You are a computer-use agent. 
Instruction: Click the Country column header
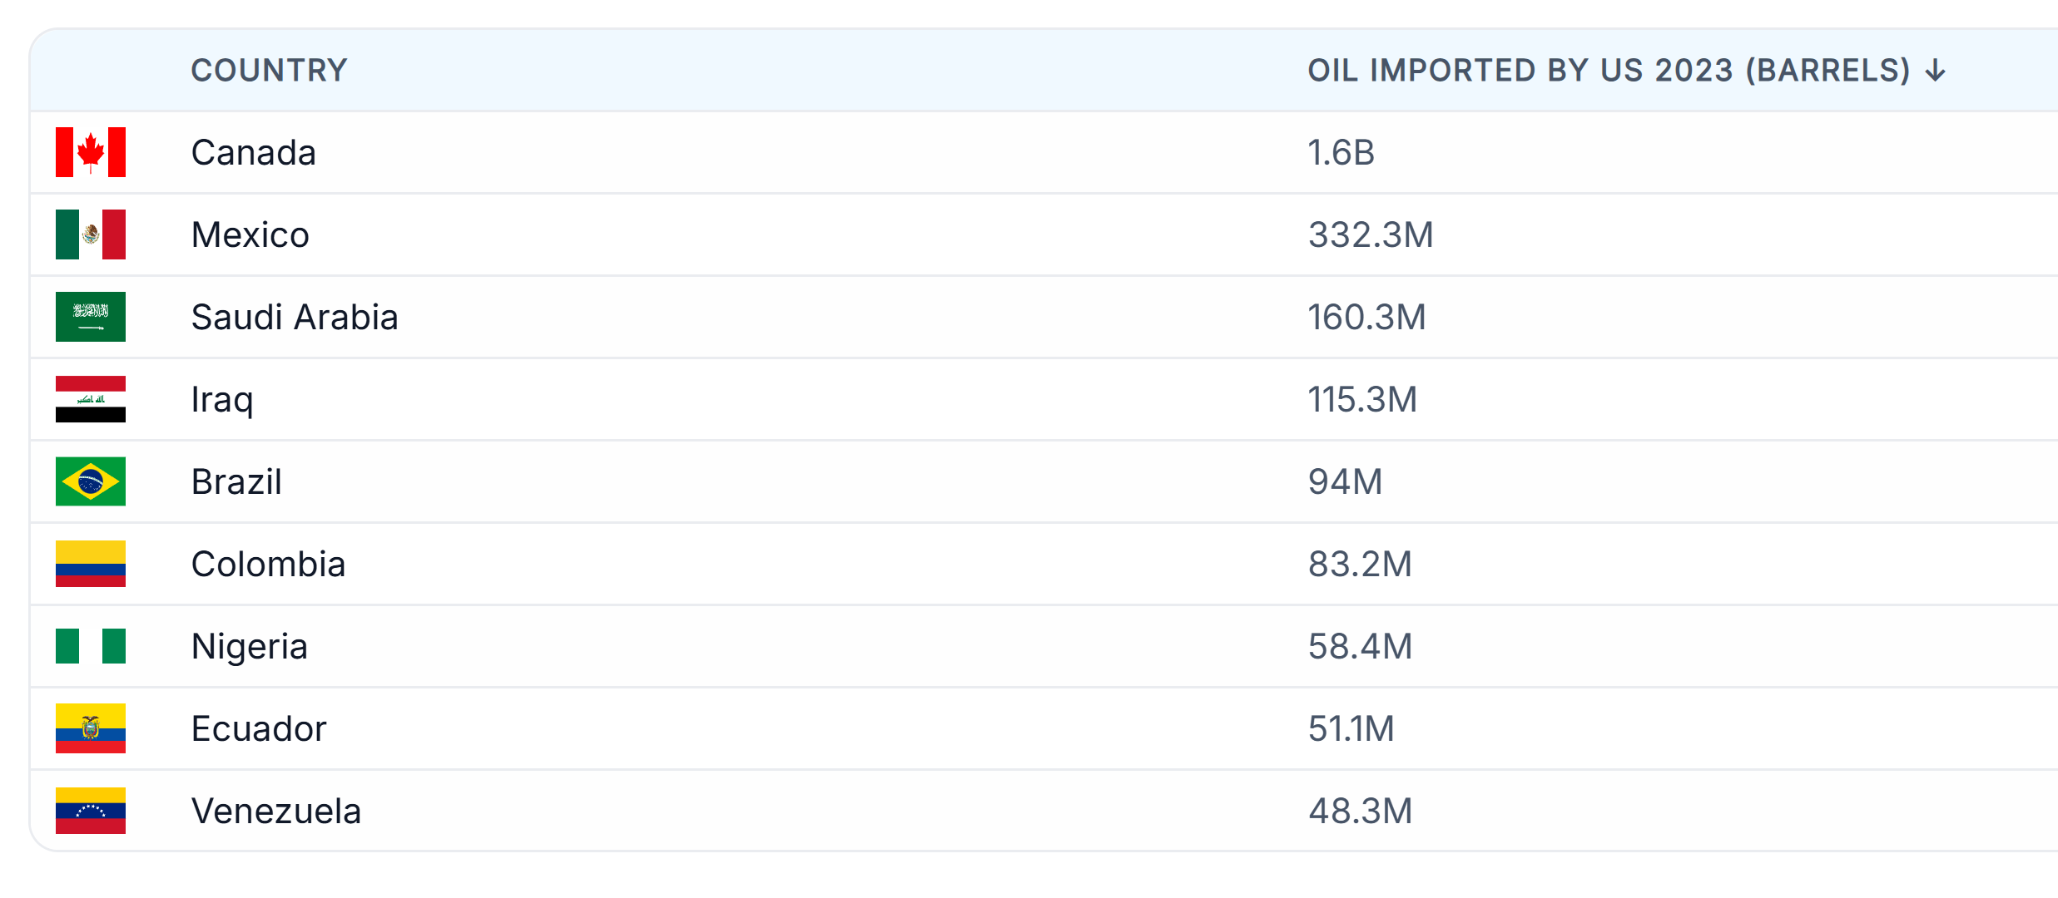[x=269, y=71]
